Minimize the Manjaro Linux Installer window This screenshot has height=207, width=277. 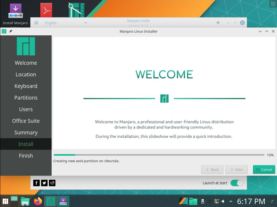[260, 31]
